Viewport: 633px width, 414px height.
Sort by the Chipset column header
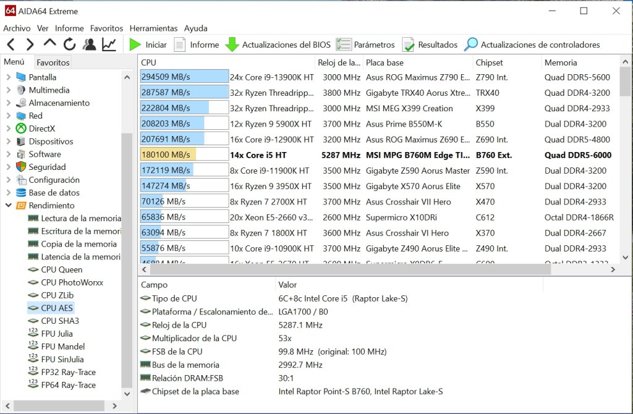507,62
